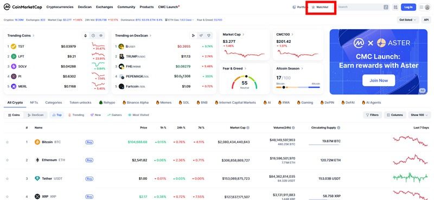Open the Get listed dropdown
The width and height of the screenshot is (434, 200).
coord(408,20)
